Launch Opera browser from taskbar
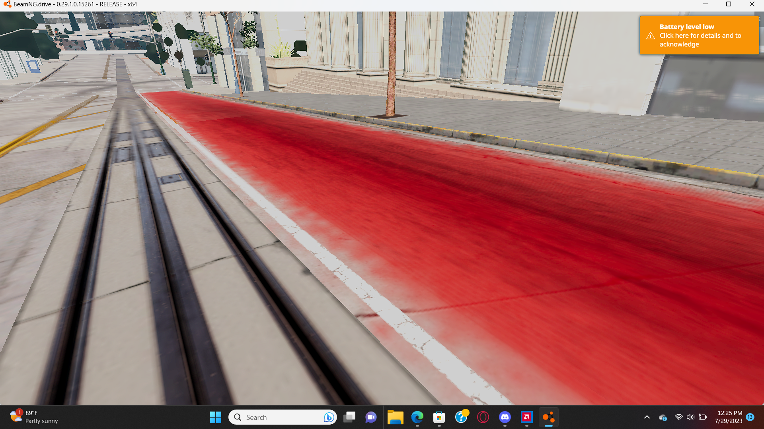 point(483,417)
